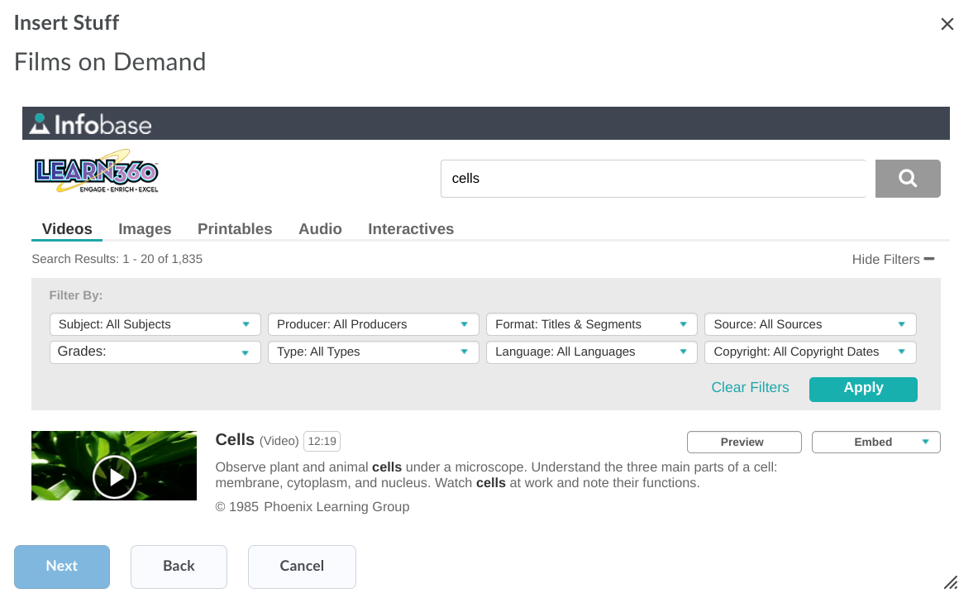
Task: Open the Format: Titles & Segments dropdown
Action: [591, 324]
